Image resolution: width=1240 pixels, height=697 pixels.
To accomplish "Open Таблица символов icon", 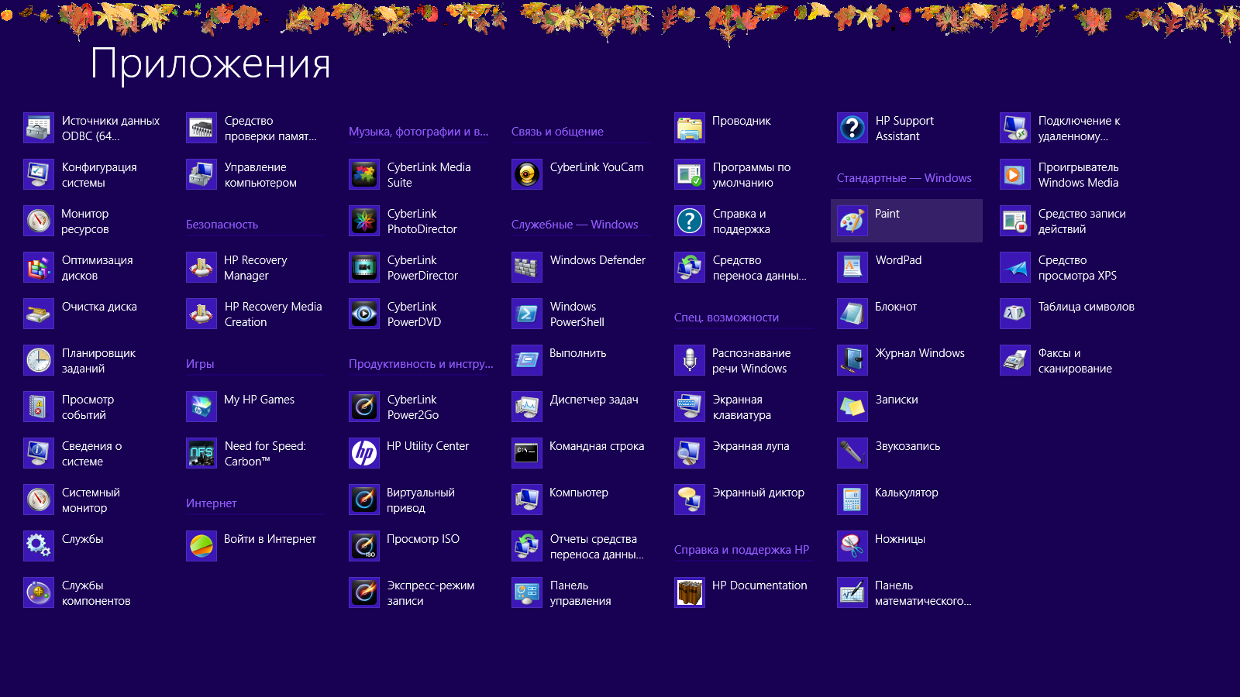I will click(1015, 314).
